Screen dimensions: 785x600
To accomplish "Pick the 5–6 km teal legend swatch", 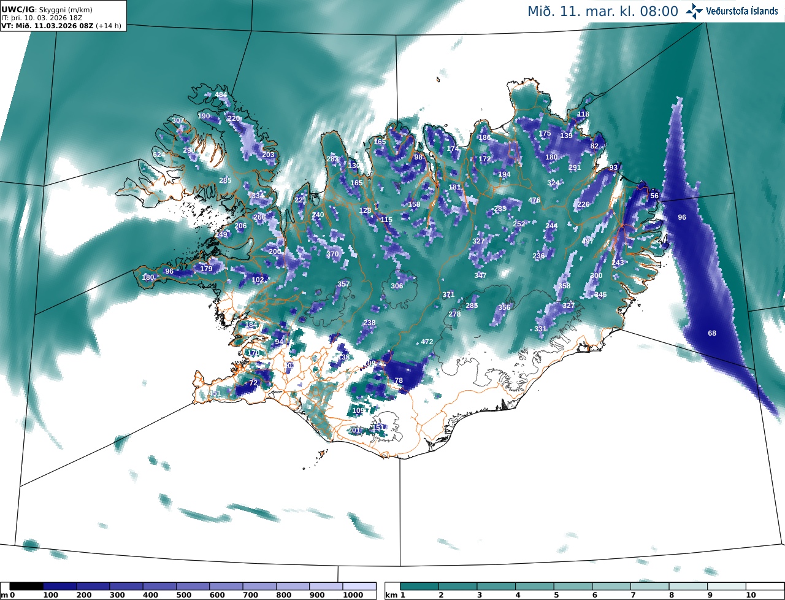I will [x=573, y=587].
